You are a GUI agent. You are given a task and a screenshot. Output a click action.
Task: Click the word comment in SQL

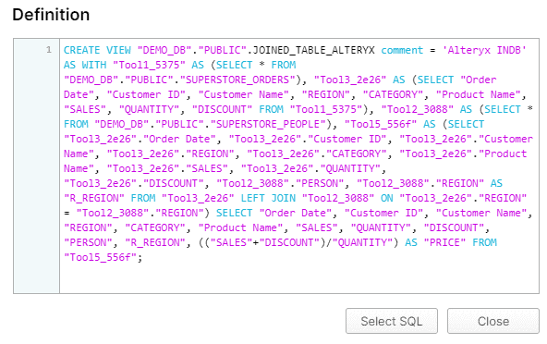402,50
